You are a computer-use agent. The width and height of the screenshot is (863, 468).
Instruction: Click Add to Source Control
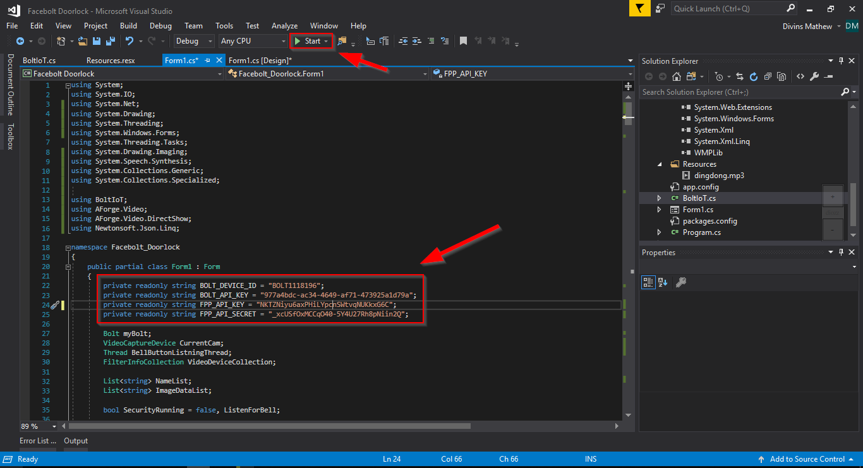tap(807, 459)
